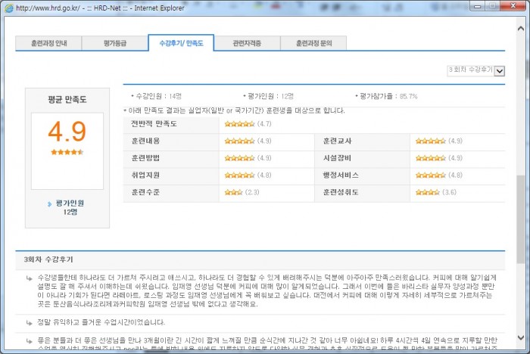
Task: Click the dropdown arrow of the 수강후기 selector
Action: [499, 71]
